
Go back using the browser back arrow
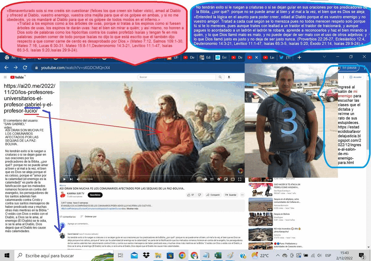tap(6, 68)
